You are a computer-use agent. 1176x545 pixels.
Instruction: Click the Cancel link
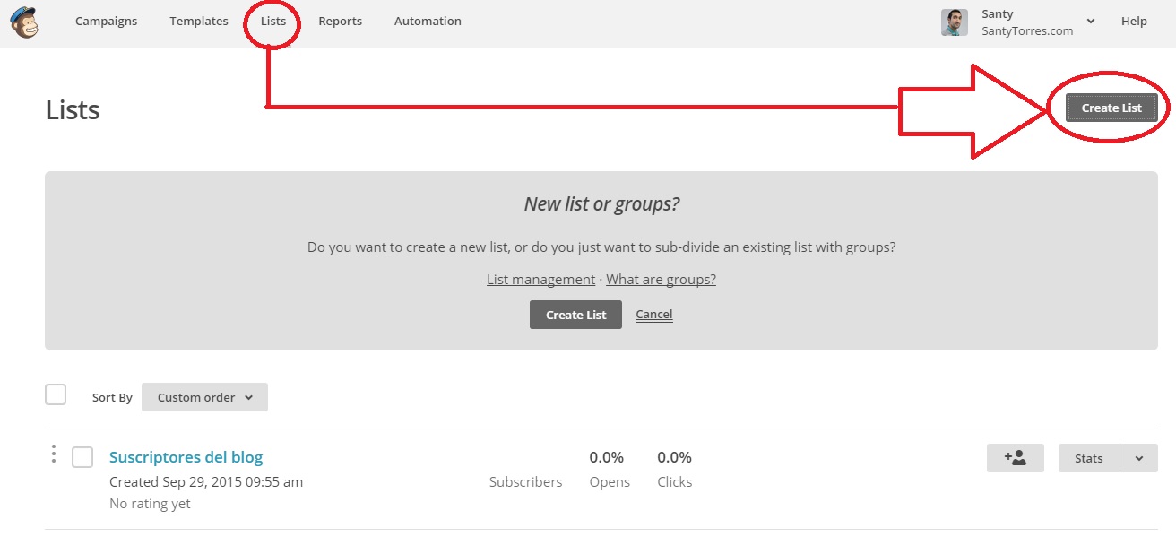pos(653,315)
